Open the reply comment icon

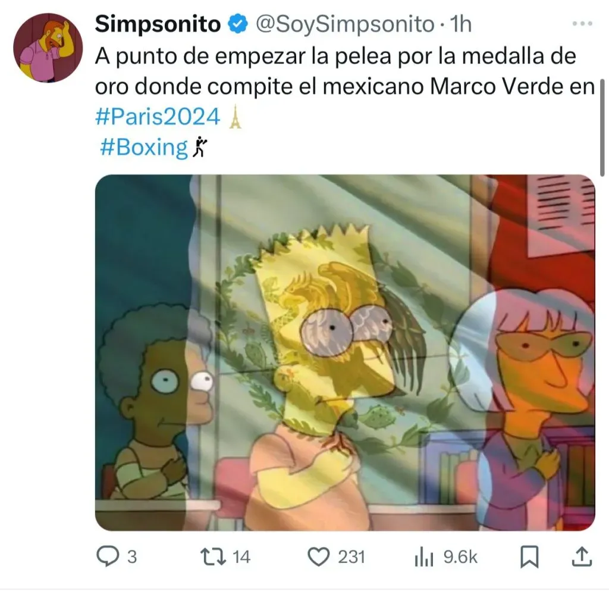click(x=108, y=557)
